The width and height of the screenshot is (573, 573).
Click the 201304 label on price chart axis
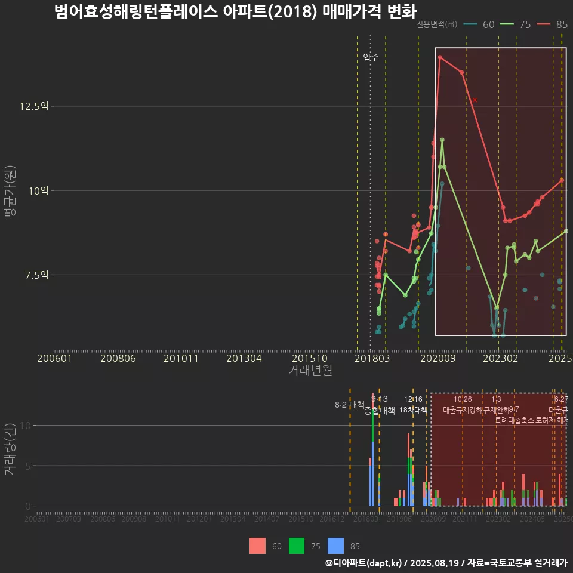(244, 358)
